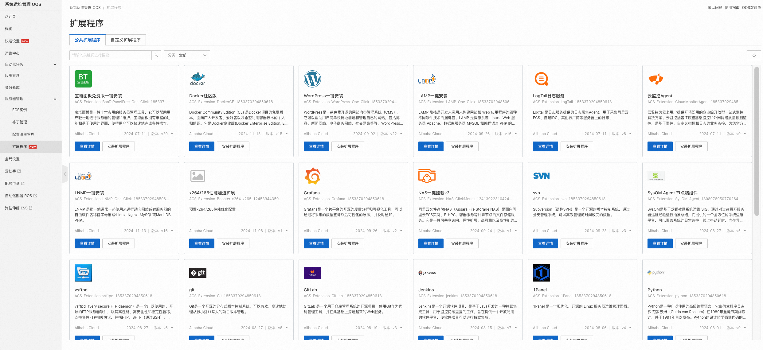
Task: Open the 分类 全部 category dropdown
Action: point(187,55)
